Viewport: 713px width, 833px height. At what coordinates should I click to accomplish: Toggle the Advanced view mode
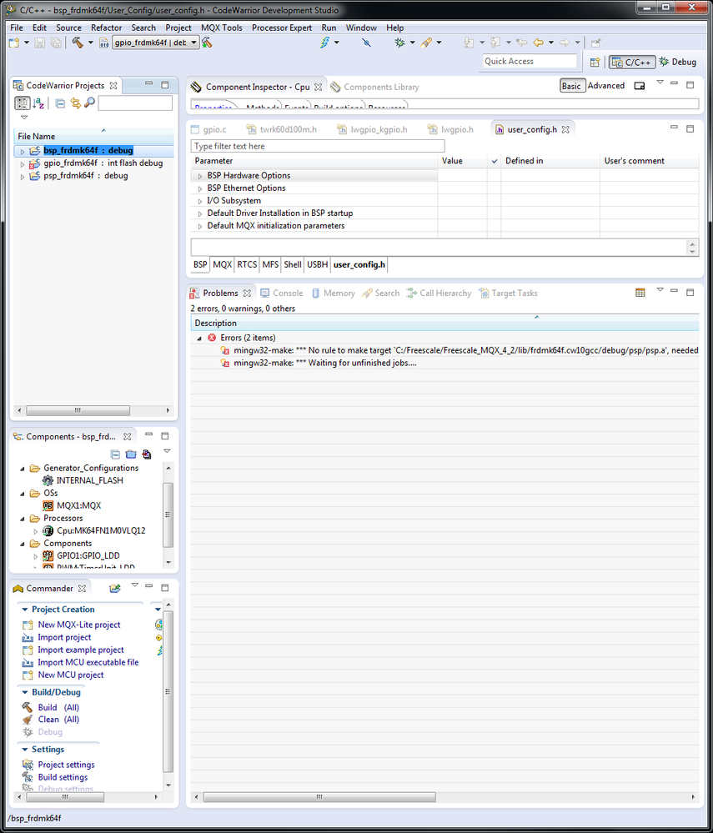(x=605, y=86)
